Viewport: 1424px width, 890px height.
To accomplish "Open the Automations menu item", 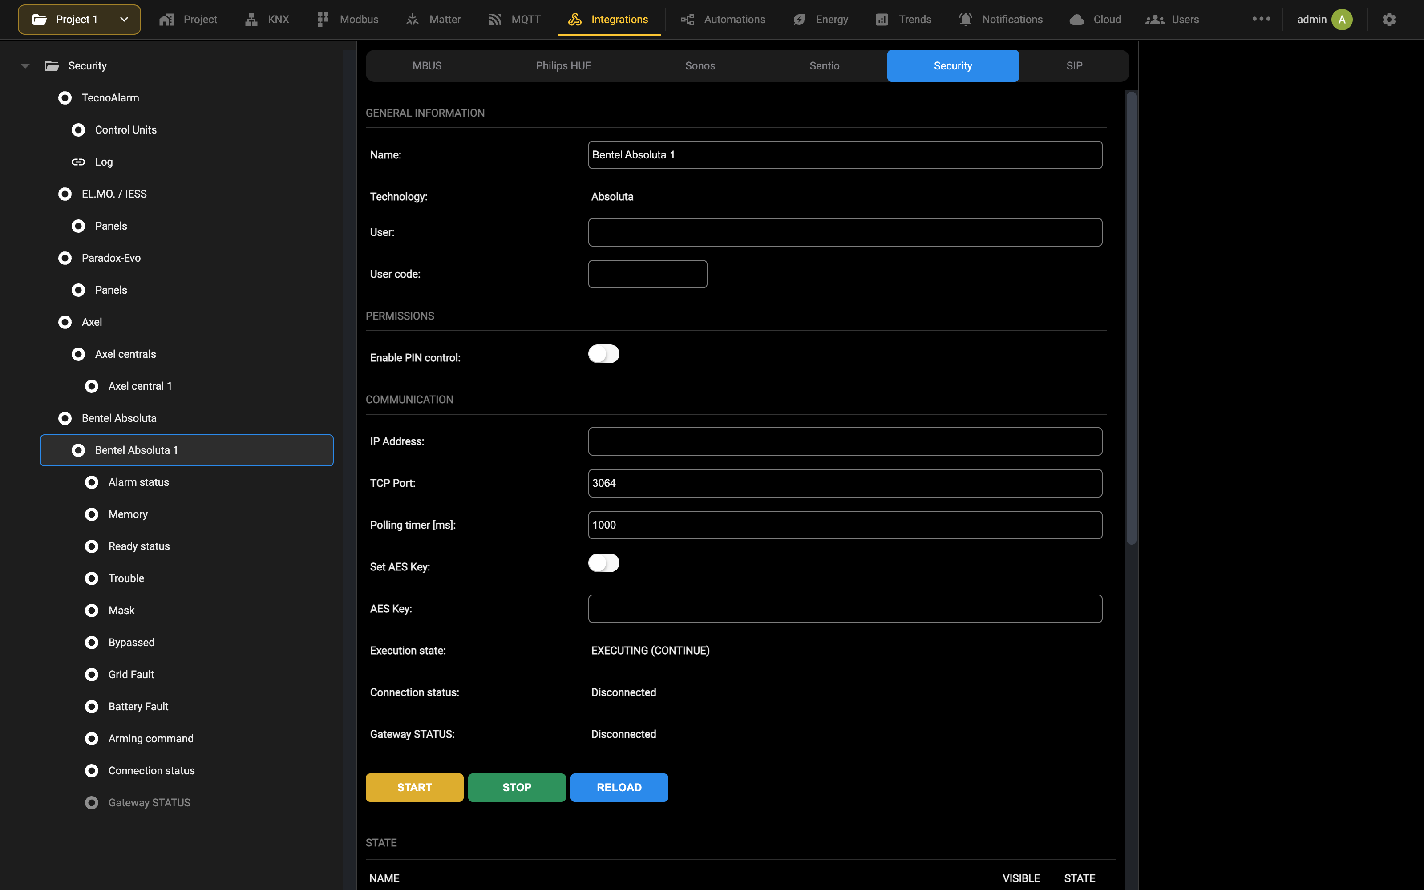I will click(x=723, y=20).
